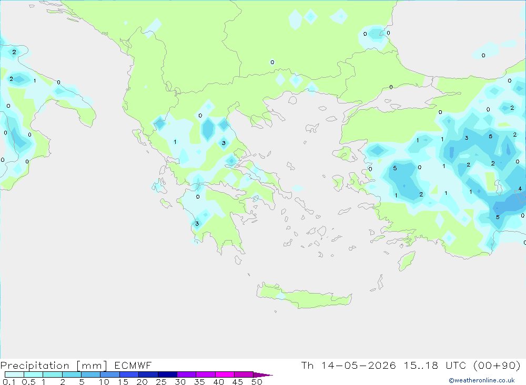Click the 'Precipitation [mm]' title text
Image resolution: width=526 pixels, height=385 pixels.
[54, 366]
